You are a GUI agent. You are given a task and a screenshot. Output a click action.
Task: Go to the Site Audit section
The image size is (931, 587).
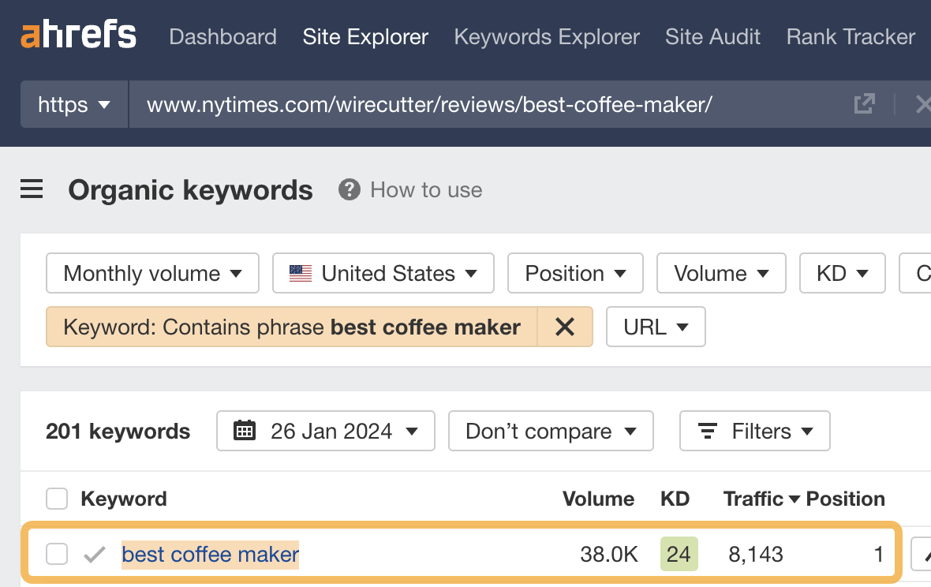[712, 36]
